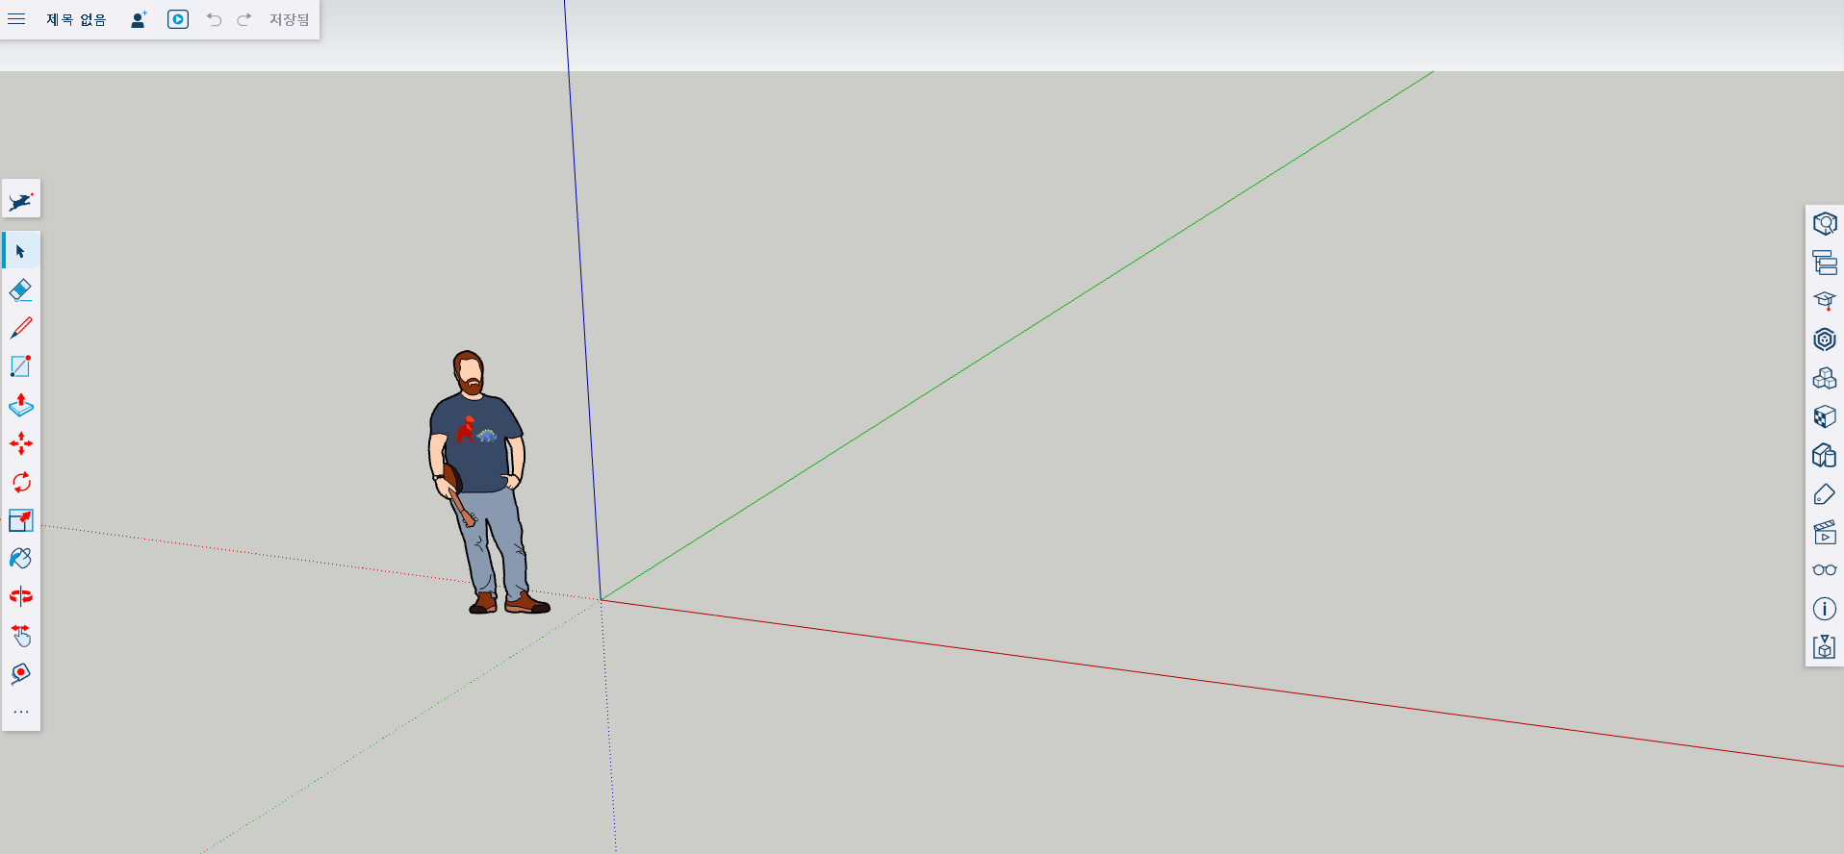Screen dimensions: 1844x854
Task: Select the Eraser tool
Action: coord(21,289)
